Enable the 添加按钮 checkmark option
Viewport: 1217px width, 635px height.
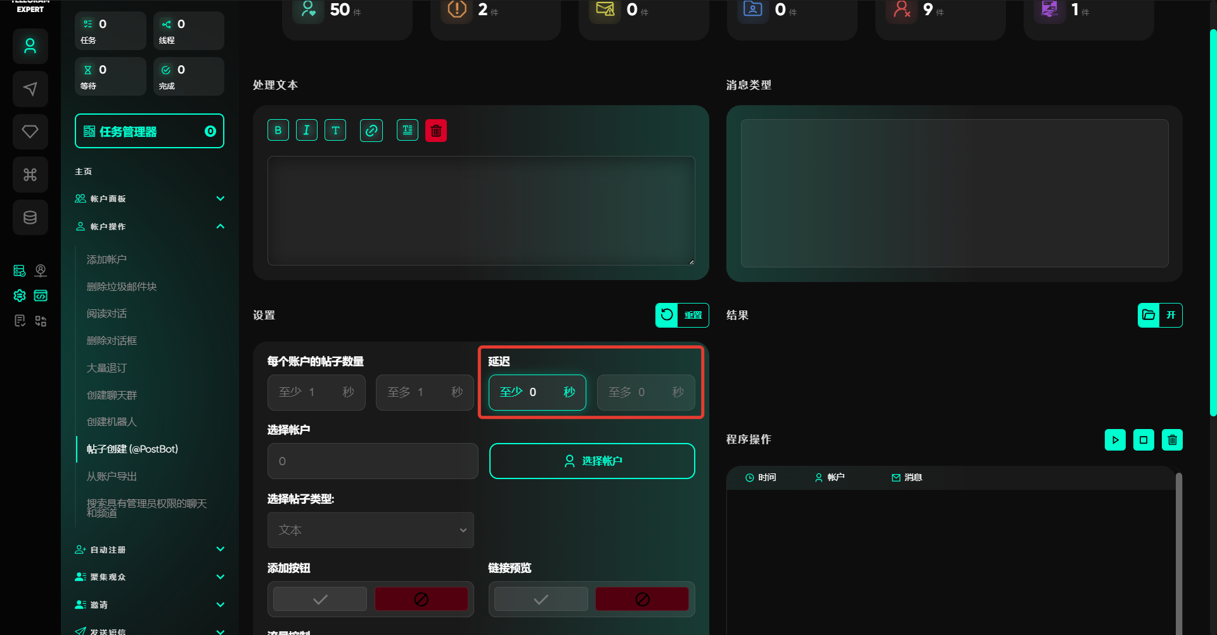[x=320, y=599]
